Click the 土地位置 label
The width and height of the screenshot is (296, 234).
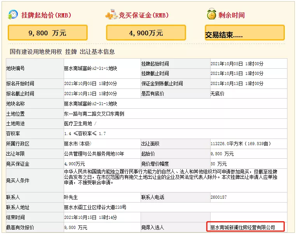pos(15,114)
